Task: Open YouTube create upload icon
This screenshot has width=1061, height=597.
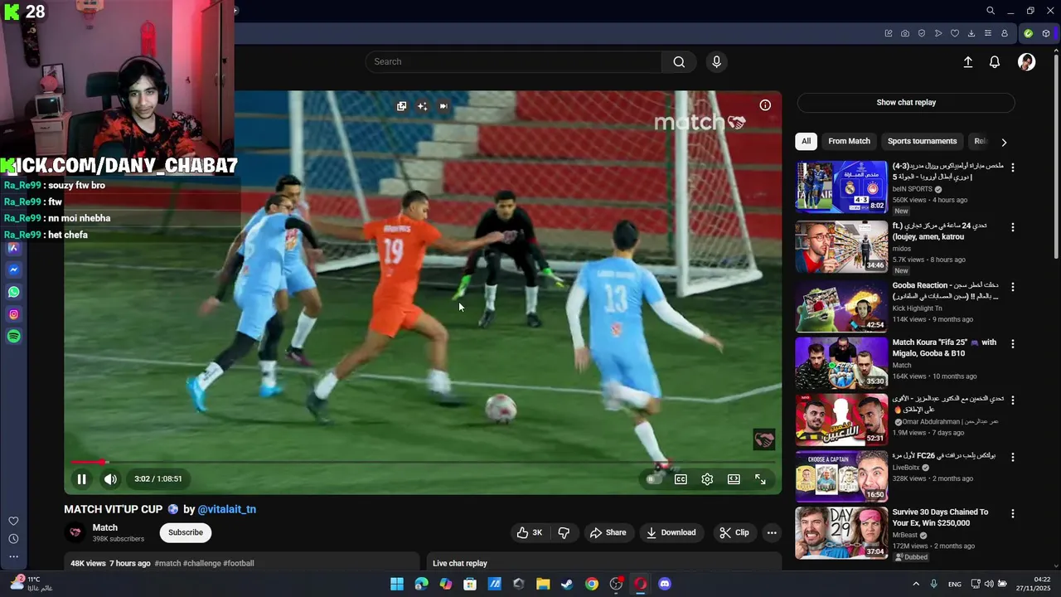Action: coord(967,62)
